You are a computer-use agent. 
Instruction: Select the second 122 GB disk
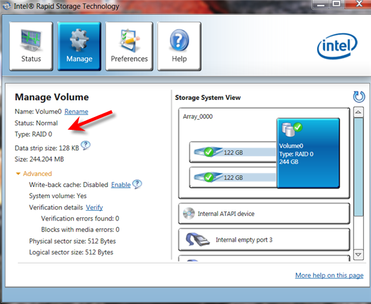[233, 177]
